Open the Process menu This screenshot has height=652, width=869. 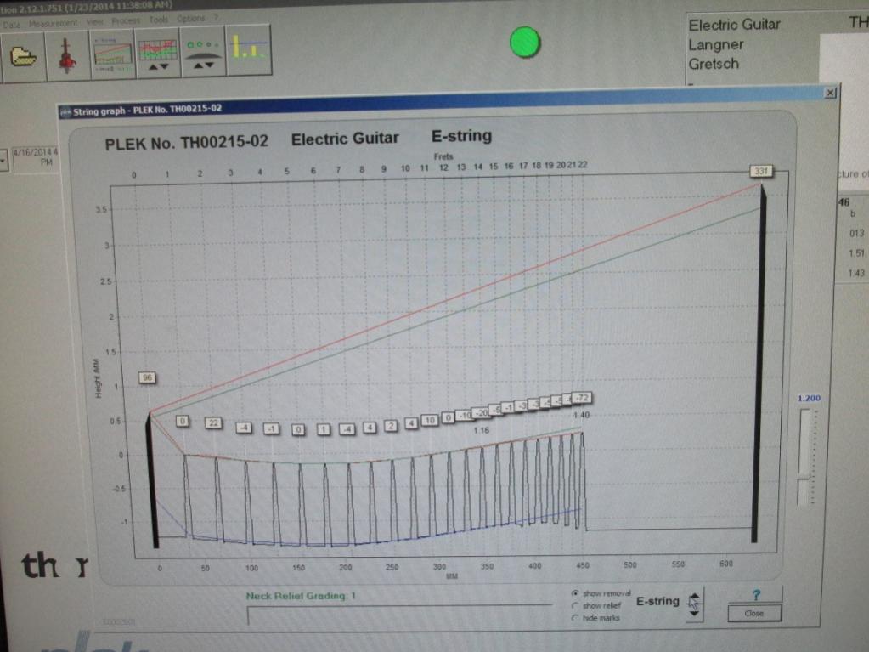click(127, 21)
